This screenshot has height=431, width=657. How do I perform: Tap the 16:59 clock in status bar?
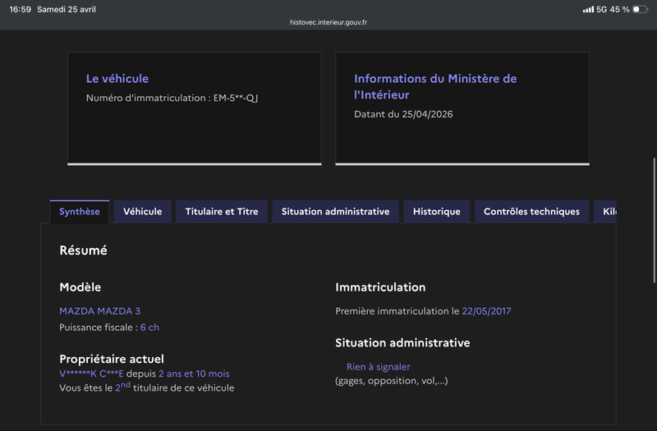click(20, 9)
